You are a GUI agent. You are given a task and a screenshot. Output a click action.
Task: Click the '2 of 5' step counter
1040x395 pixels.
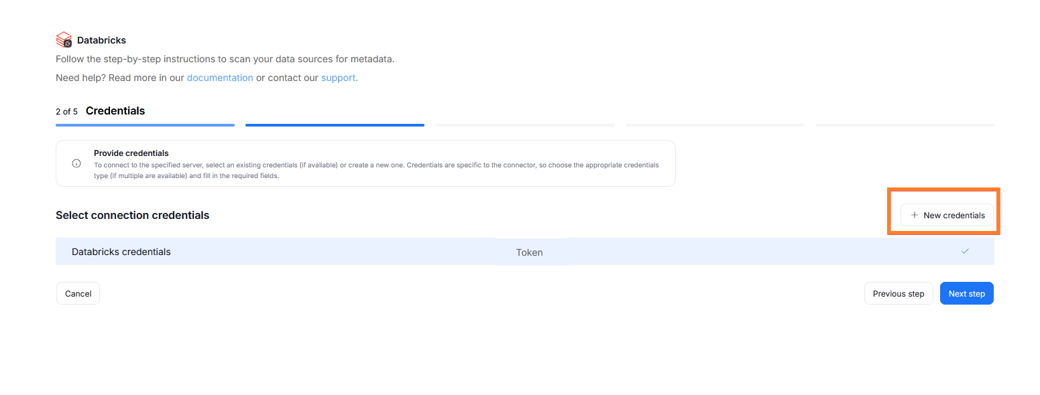(x=66, y=111)
